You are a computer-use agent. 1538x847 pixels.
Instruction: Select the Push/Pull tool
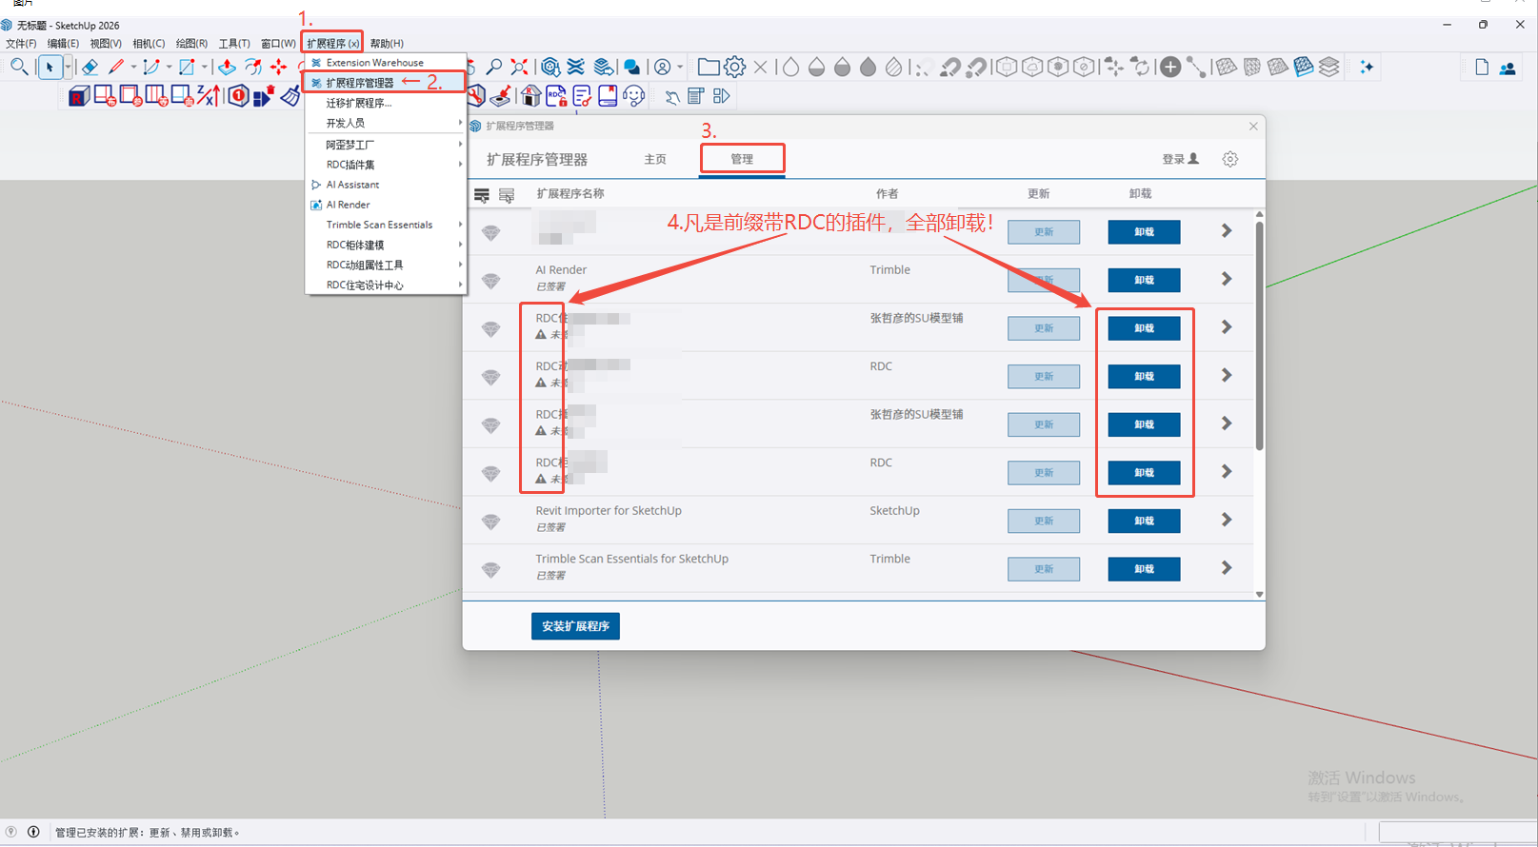(x=227, y=67)
